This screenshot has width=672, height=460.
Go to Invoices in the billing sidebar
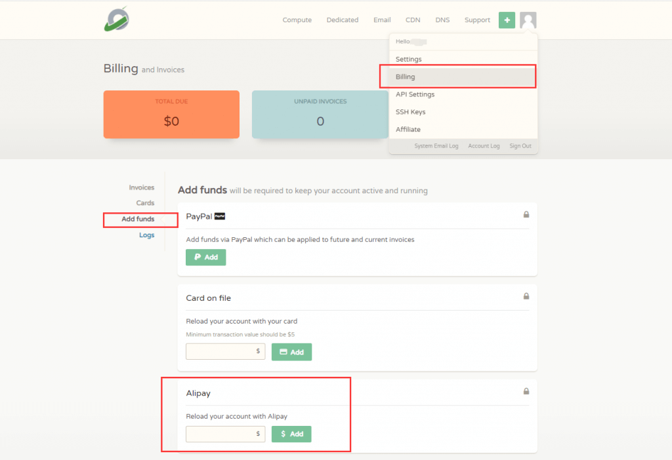point(142,187)
